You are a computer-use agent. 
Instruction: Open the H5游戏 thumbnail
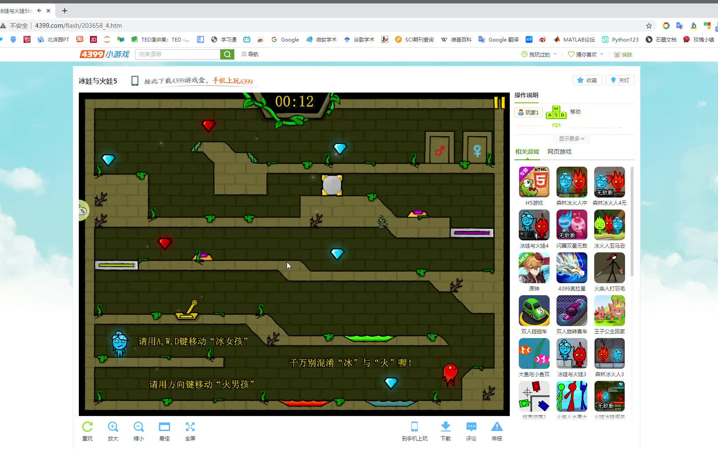coord(534,182)
